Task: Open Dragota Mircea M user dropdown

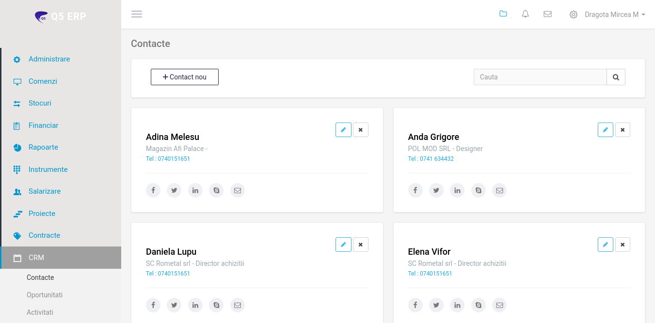Action: click(614, 15)
